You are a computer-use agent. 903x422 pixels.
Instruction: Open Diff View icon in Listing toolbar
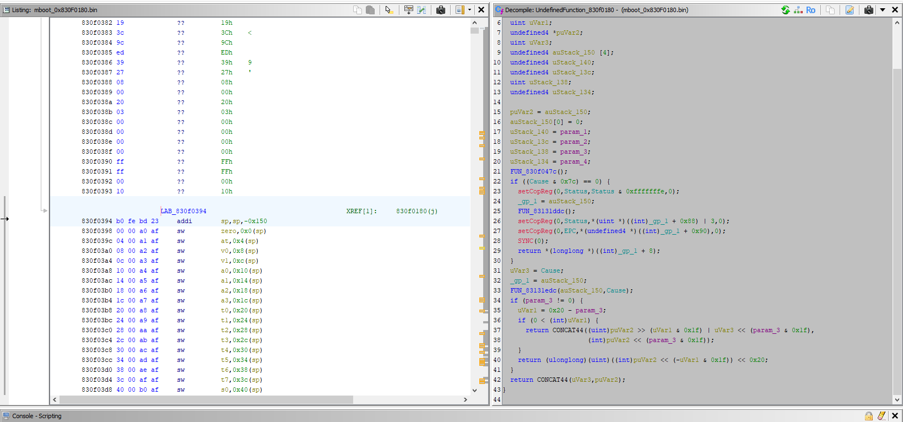(x=421, y=9)
